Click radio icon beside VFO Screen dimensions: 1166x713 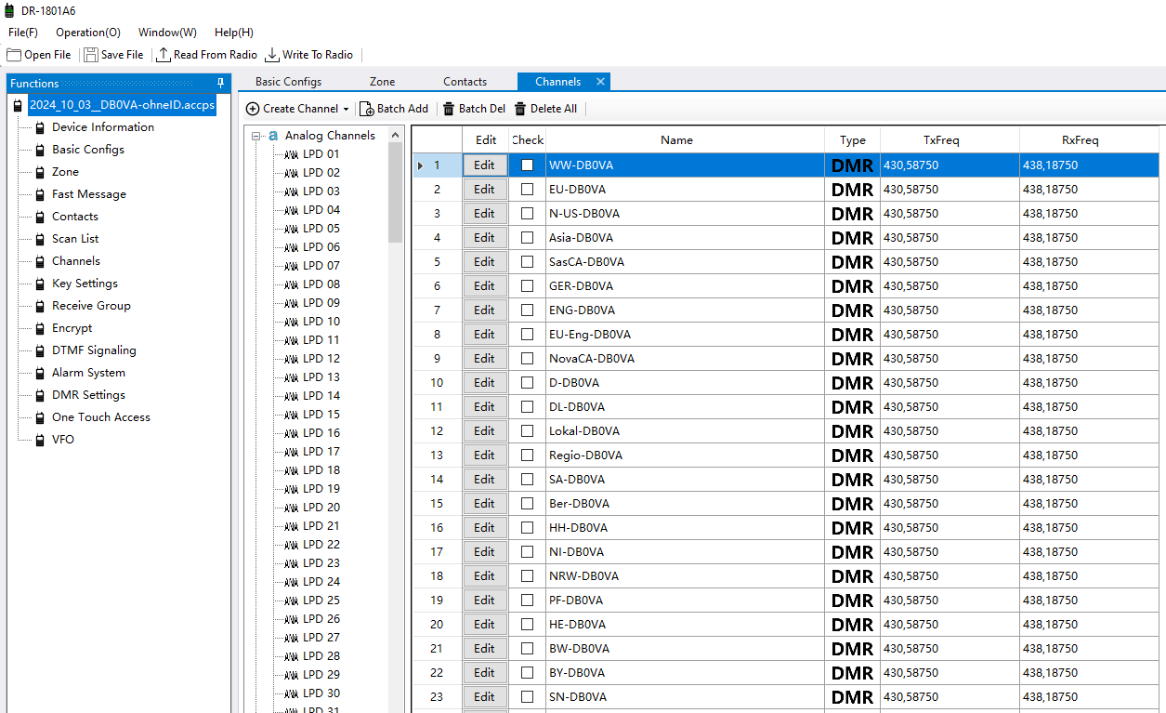coord(40,440)
